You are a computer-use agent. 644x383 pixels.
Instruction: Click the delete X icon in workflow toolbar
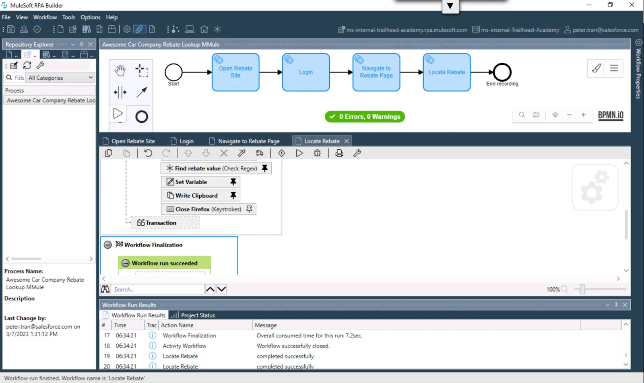point(224,153)
